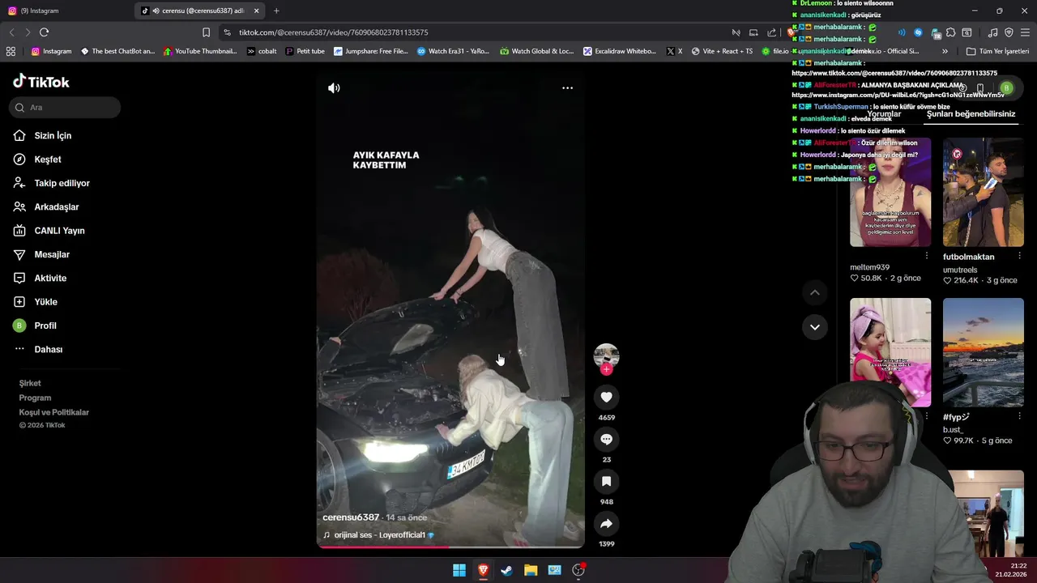Open Brave hamburger main menu
This screenshot has height=583, width=1037.
pyautogui.click(x=1025, y=32)
